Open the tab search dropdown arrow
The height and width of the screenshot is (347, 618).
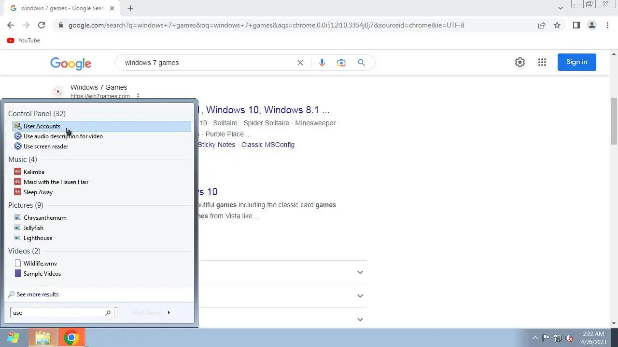(x=561, y=8)
